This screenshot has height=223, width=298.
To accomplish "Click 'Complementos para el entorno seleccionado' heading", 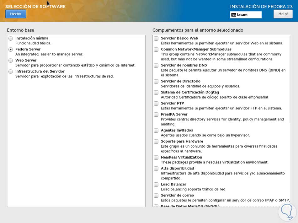I will tap(198, 30).
